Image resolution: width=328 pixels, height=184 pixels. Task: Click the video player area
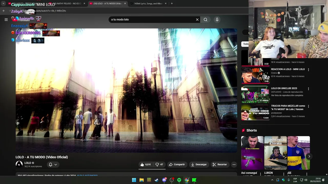coord(126,90)
